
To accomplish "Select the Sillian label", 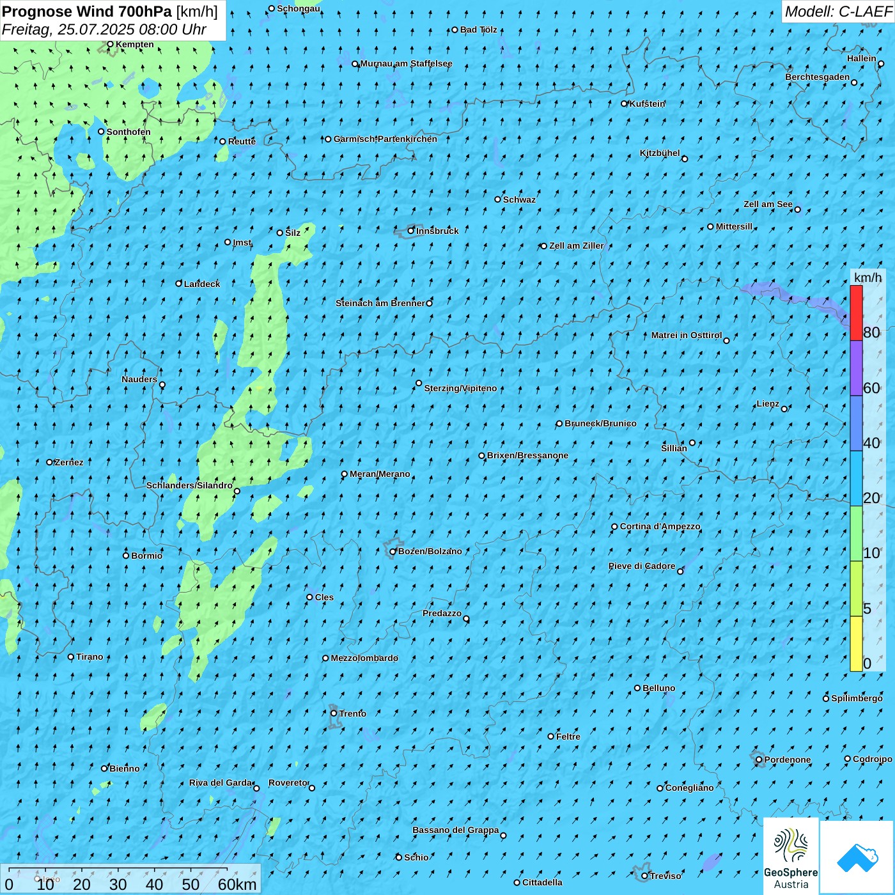I will (x=674, y=448).
